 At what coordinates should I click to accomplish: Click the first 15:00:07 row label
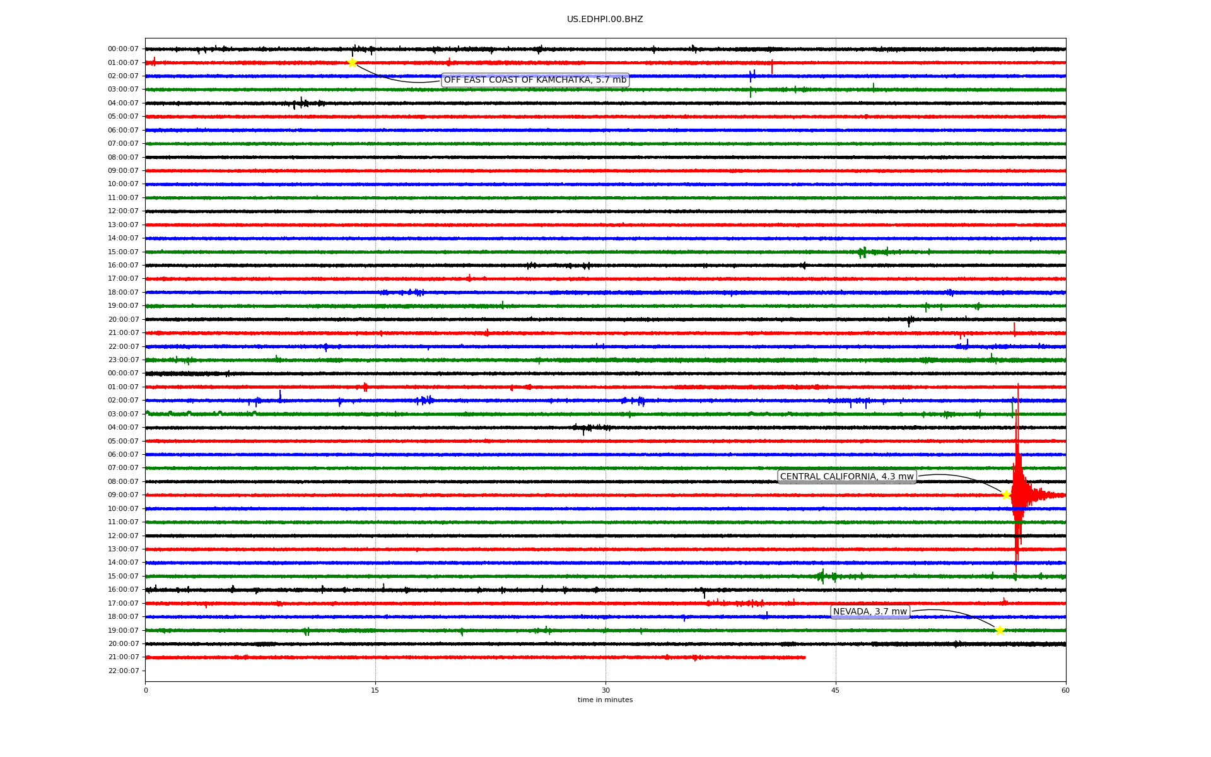click(123, 252)
